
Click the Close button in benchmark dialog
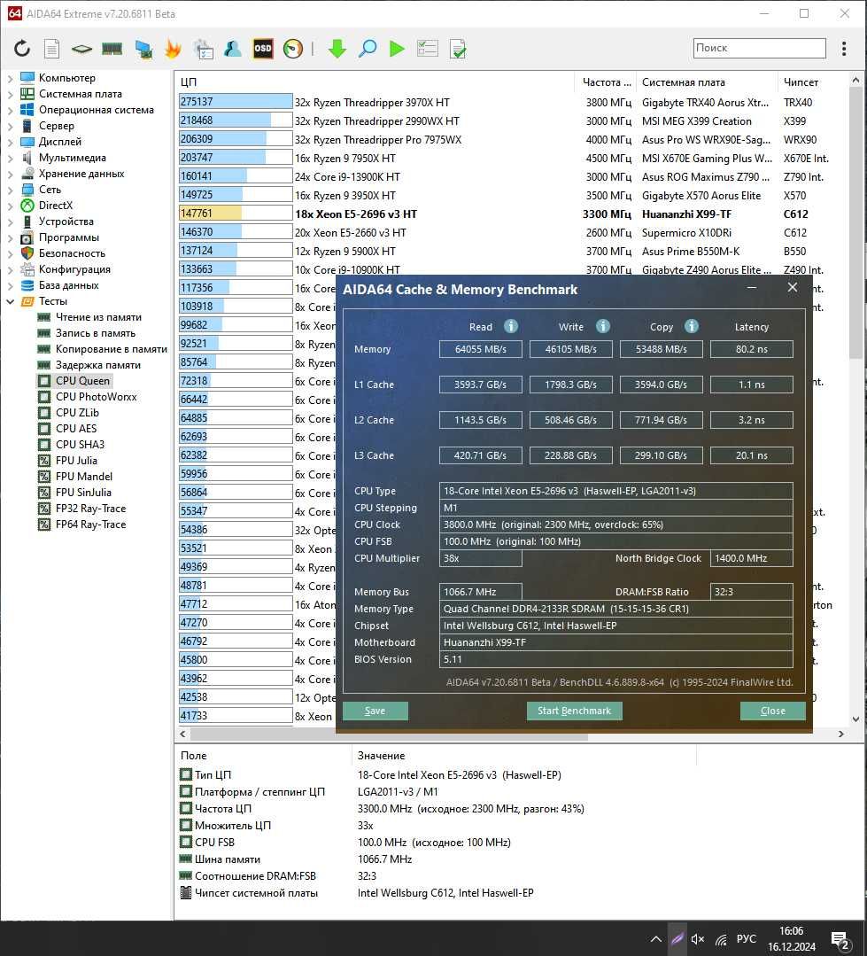(772, 711)
